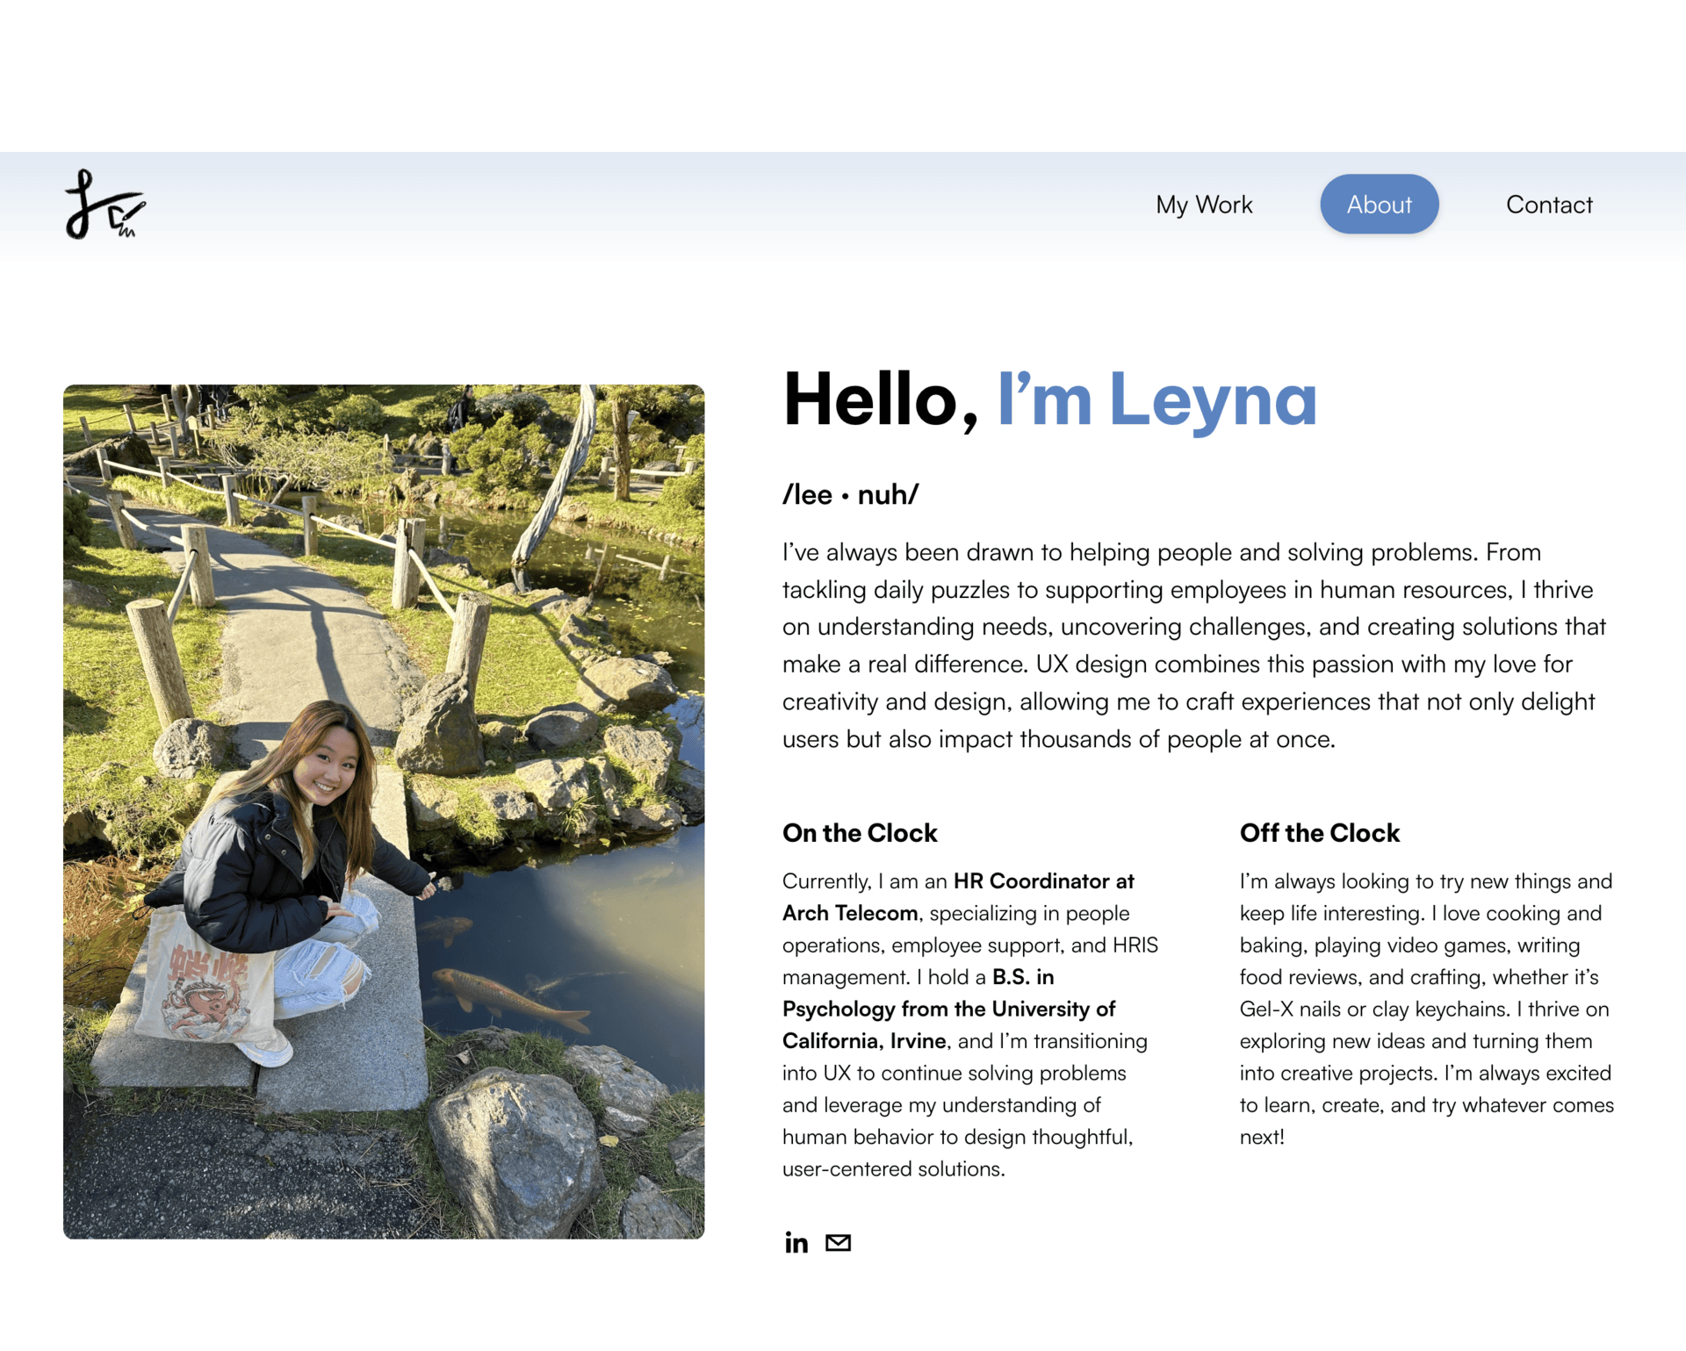The height and width of the screenshot is (1351, 1686).
Task: Go to the My Work page
Action: point(1203,205)
